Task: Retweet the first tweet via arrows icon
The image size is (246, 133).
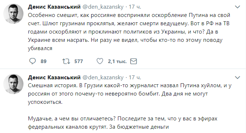Action: point(66,61)
